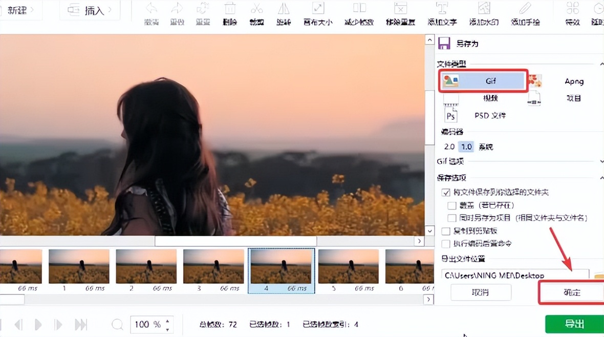Viewport: 604px width, 337px height.
Task: Select frame 5 thumbnail
Action: point(349,271)
